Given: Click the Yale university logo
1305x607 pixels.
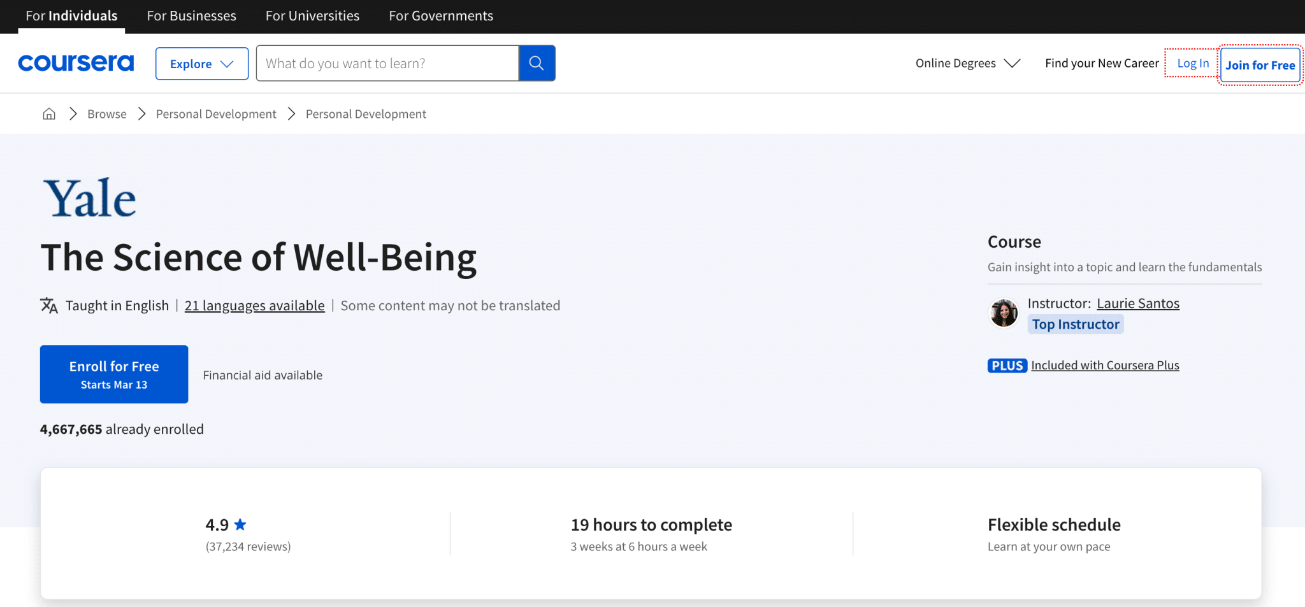Looking at the screenshot, I should pos(90,197).
